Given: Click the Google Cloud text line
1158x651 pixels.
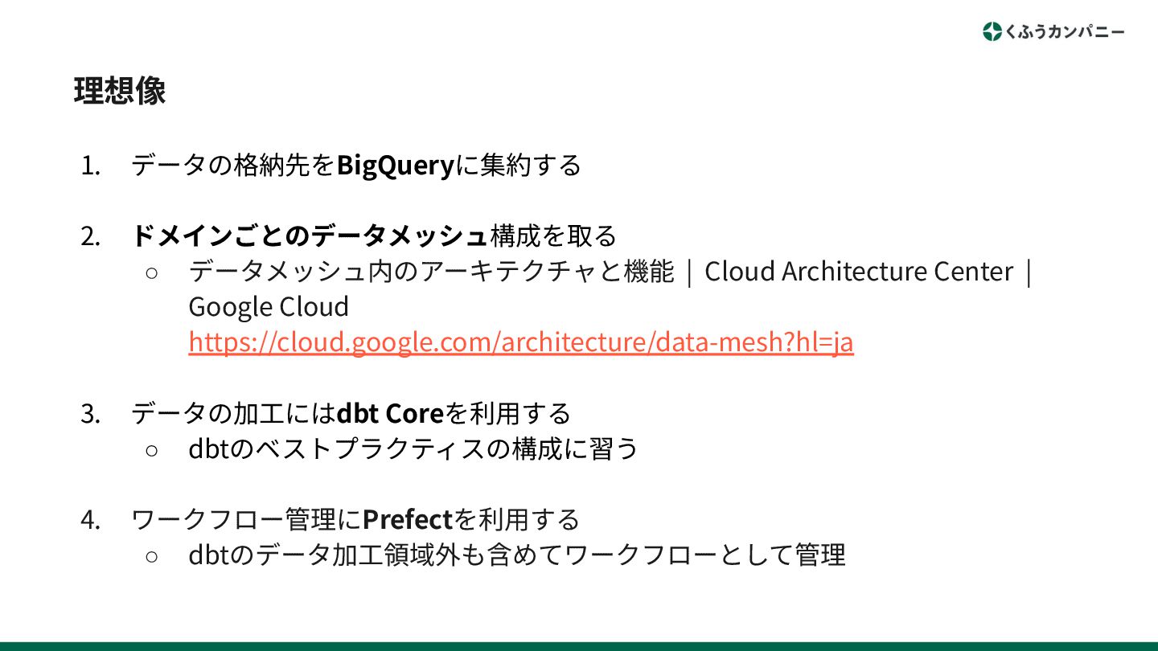Looking at the screenshot, I should pyautogui.click(x=269, y=307).
